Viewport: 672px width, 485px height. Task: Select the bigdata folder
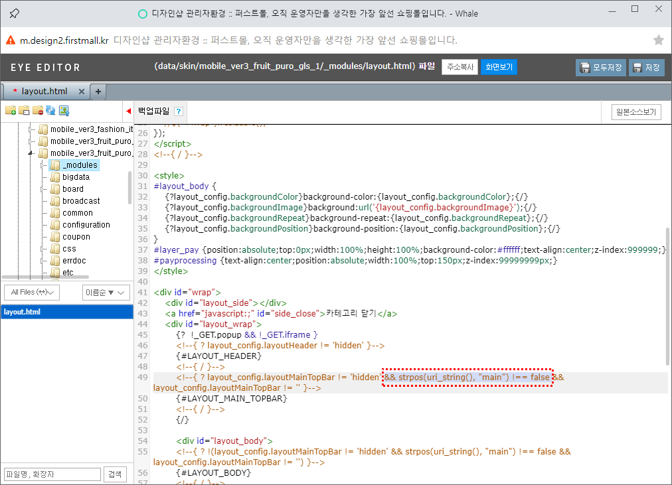pyautogui.click(x=76, y=177)
